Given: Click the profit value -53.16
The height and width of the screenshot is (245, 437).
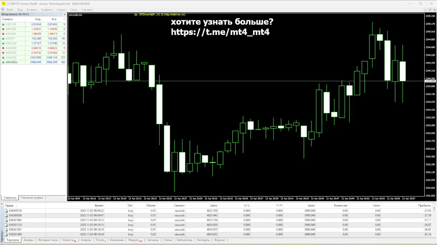Looking at the screenshot, I should (x=427, y=234).
